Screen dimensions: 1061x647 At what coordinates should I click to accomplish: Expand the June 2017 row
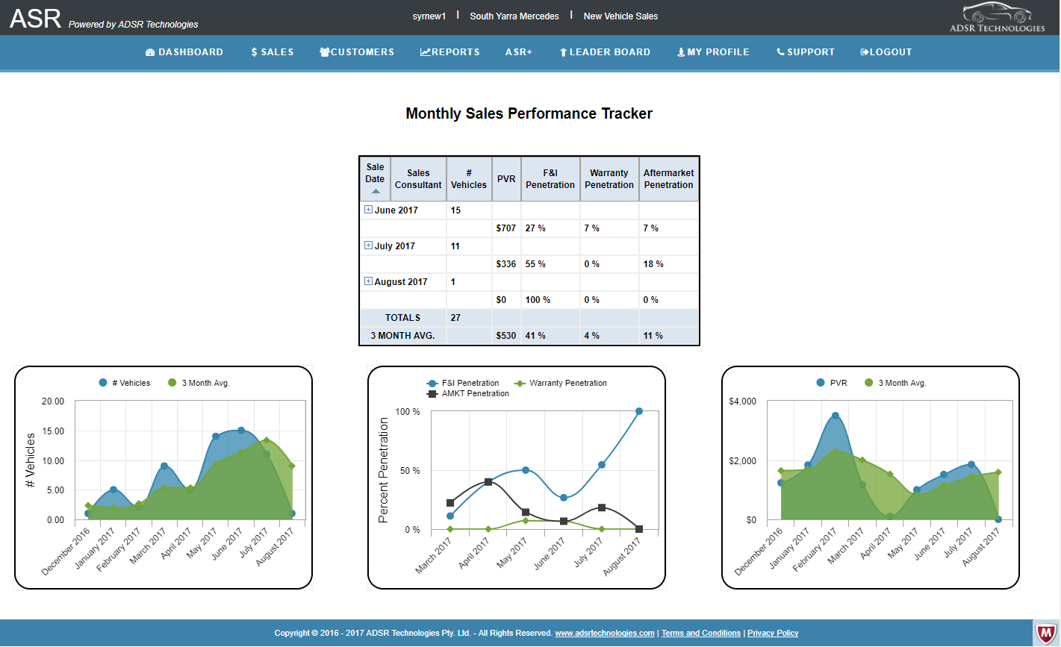pos(368,210)
